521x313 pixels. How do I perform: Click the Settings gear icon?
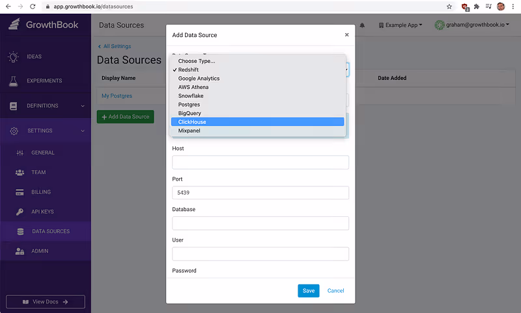click(x=14, y=131)
